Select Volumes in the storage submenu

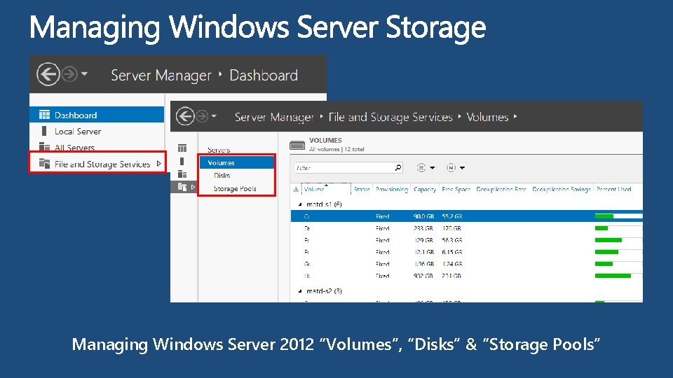tap(237, 163)
